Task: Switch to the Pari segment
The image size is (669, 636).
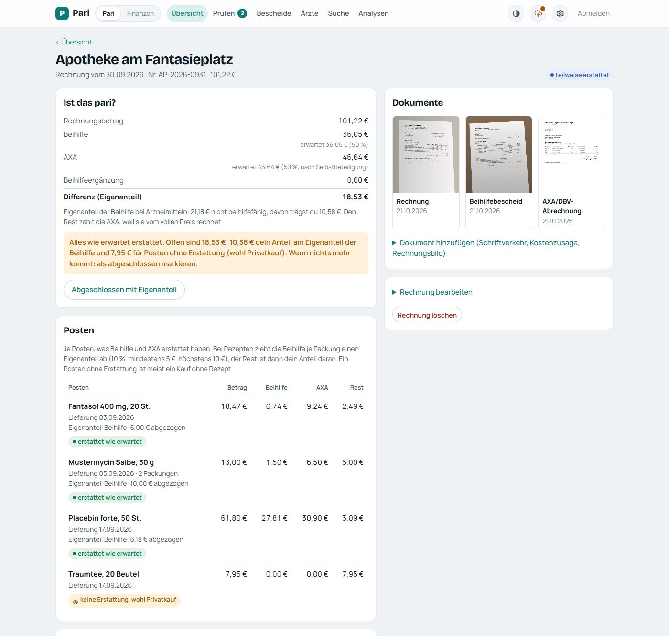Action: click(108, 13)
